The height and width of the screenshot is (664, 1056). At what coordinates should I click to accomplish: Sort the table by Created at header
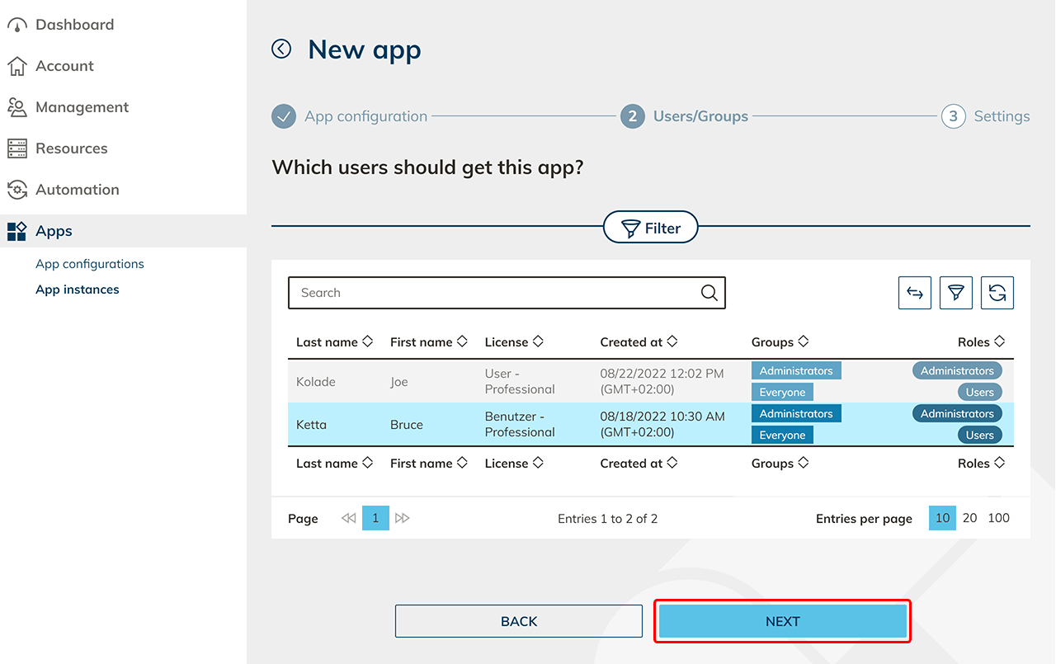click(x=639, y=342)
